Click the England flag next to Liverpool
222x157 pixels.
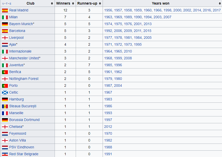[5, 38]
